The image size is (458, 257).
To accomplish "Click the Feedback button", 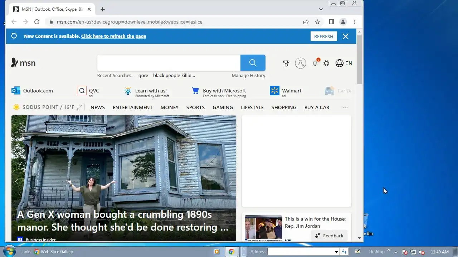I will point(329,236).
